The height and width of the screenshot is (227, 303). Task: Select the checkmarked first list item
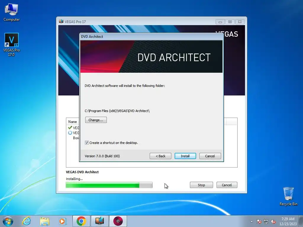point(74,128)
